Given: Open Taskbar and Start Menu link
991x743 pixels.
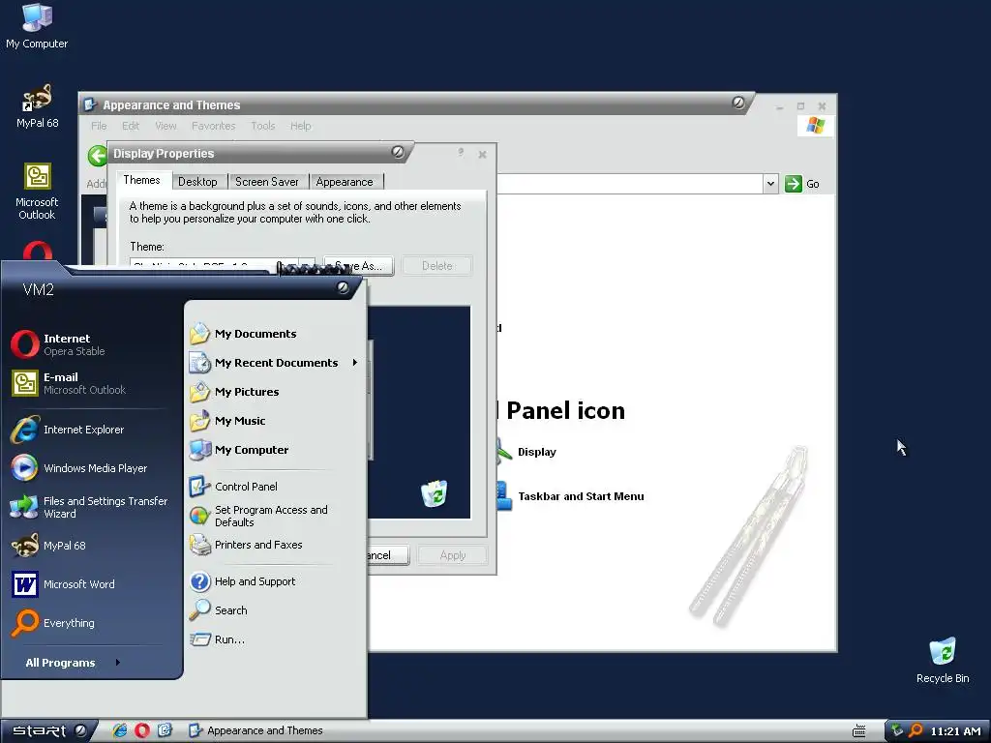Looking at the screenshot, I should 581,496.
